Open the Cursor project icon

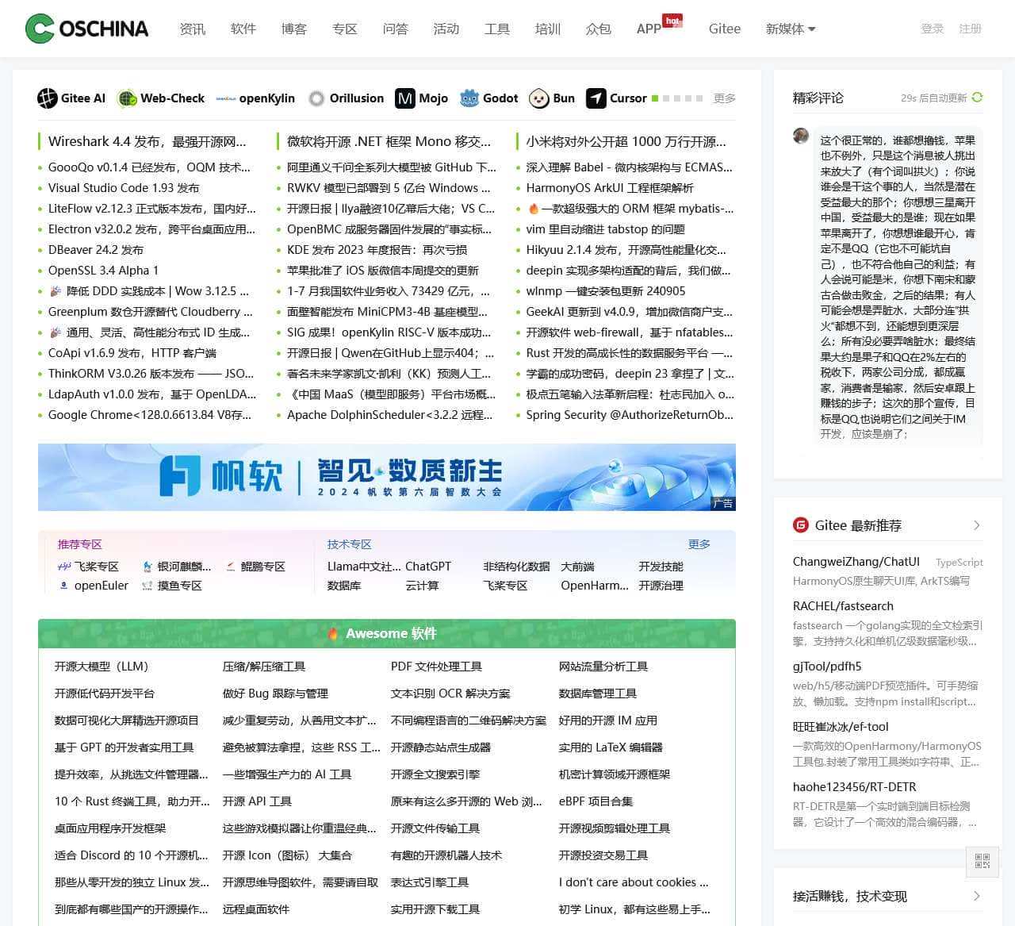[596, 98]
